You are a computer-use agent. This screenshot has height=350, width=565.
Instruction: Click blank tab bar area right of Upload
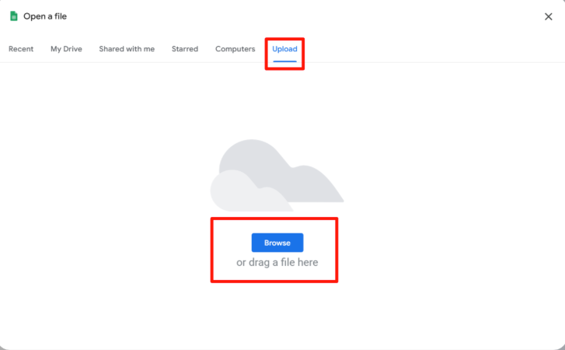pyautogui.click(x=427, y=49)
